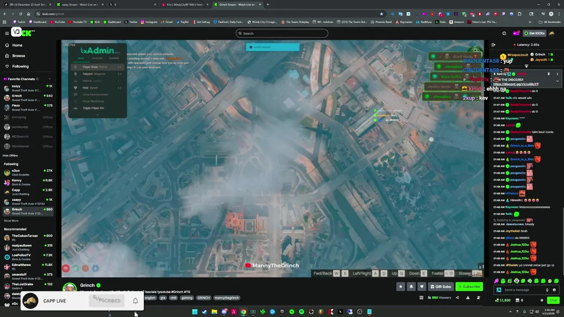Click the mannythegrinch stream tag
This screenshot has height=317, width=564.
coord(226,298)
